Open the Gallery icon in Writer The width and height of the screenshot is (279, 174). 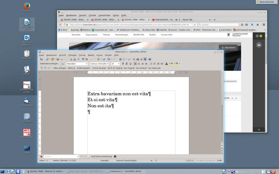[x=137, y=59]
